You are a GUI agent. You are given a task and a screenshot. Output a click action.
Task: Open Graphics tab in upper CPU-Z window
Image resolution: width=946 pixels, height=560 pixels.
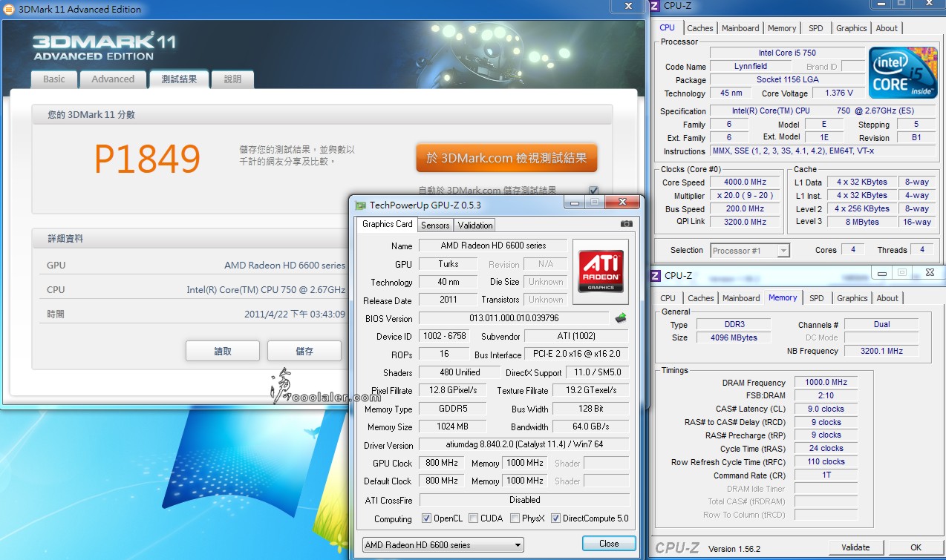[x=852, y=28]
